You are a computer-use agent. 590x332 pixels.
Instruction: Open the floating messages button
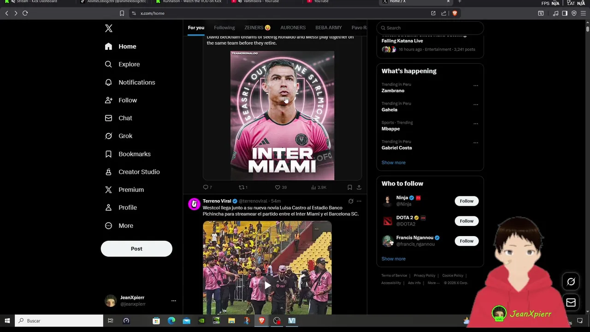click(x=571, y=303)
